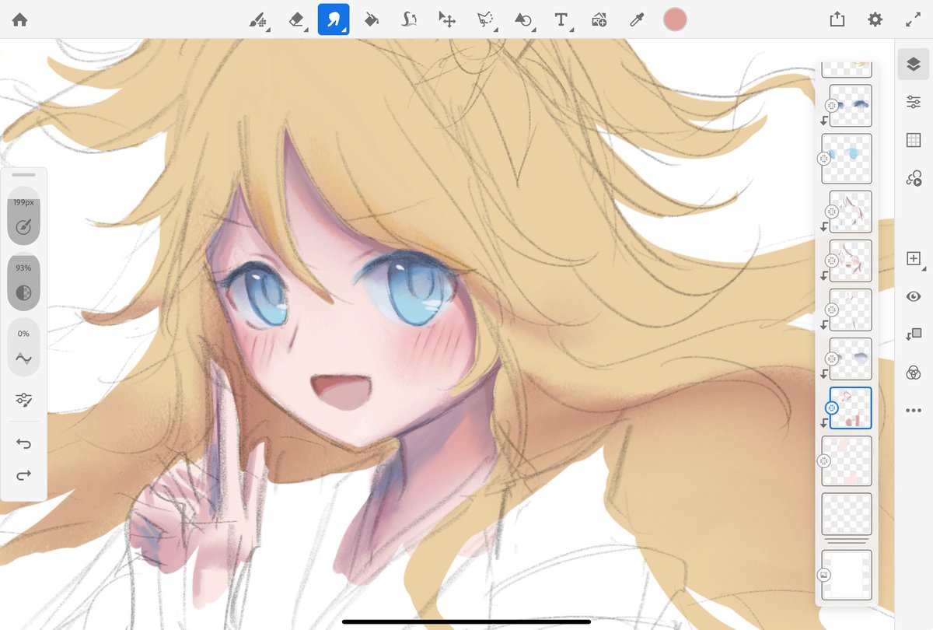Open the Precision grid panel

tap(914, 141)
